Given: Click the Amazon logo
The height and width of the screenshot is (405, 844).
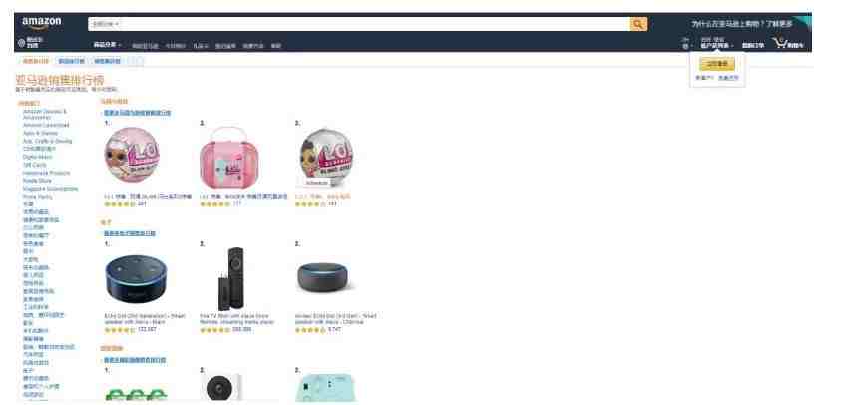Looking at the screenshot, I should [42, 23].
